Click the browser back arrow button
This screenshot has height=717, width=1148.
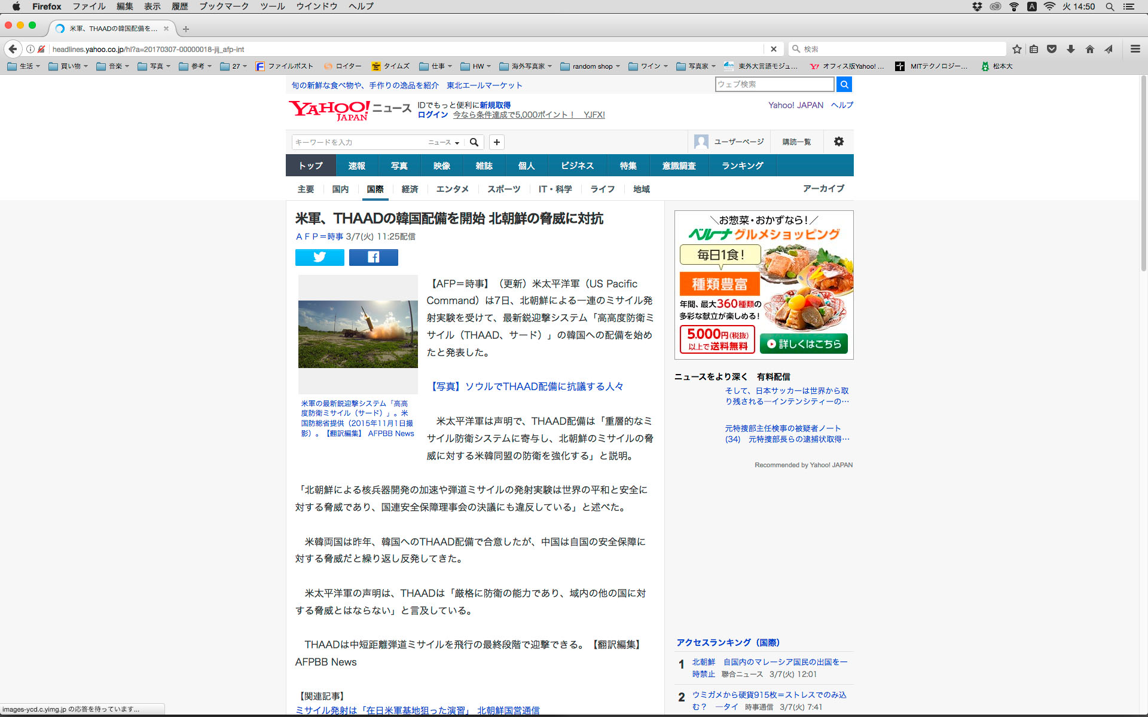point(13,49)
